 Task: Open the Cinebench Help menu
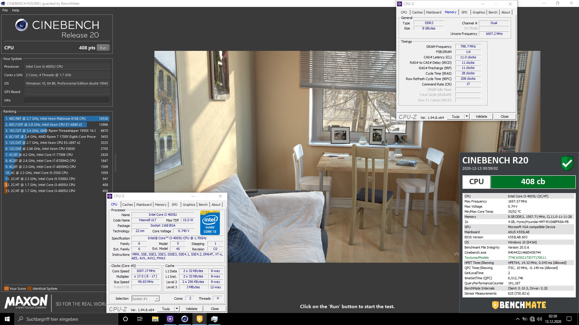tap(16, 10)
